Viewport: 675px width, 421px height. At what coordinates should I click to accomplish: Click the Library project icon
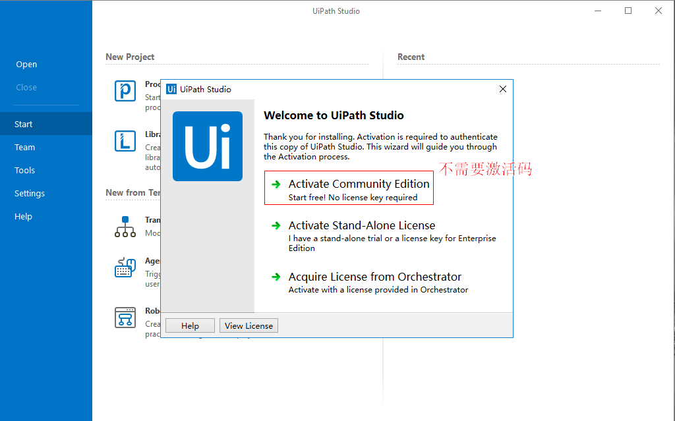click(x=125, y=141)
